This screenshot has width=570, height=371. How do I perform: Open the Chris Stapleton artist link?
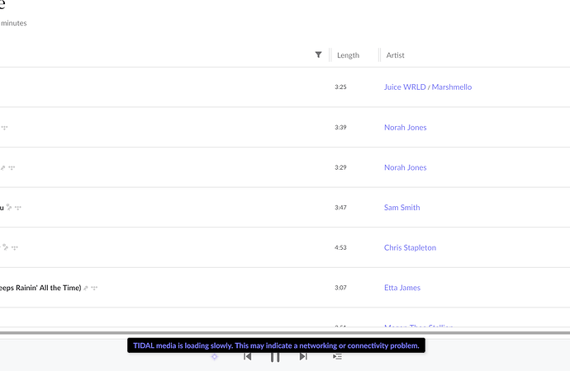(x=410, y=247)
